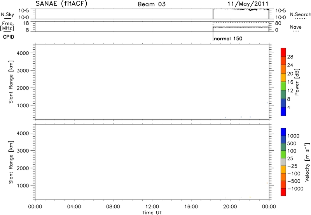Select the "-500" label on Velocity color bar
This screenshot has width=311, height=215.
click(294, 181)
